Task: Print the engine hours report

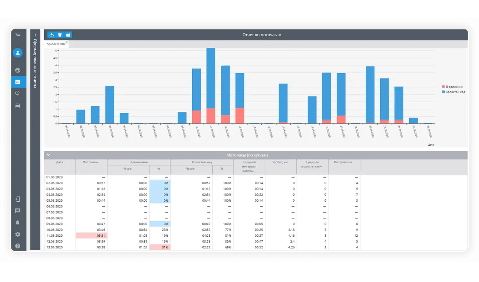Action: (68, 35)
